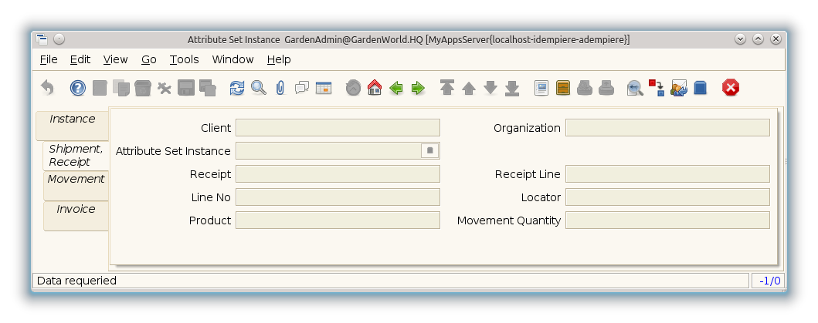Click the Movement Quantity field

[667, 220]
